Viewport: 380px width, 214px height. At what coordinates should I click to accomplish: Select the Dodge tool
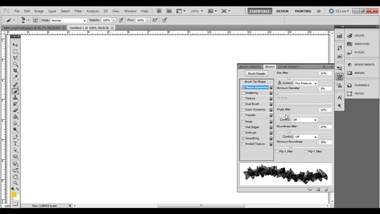point(15,130)
